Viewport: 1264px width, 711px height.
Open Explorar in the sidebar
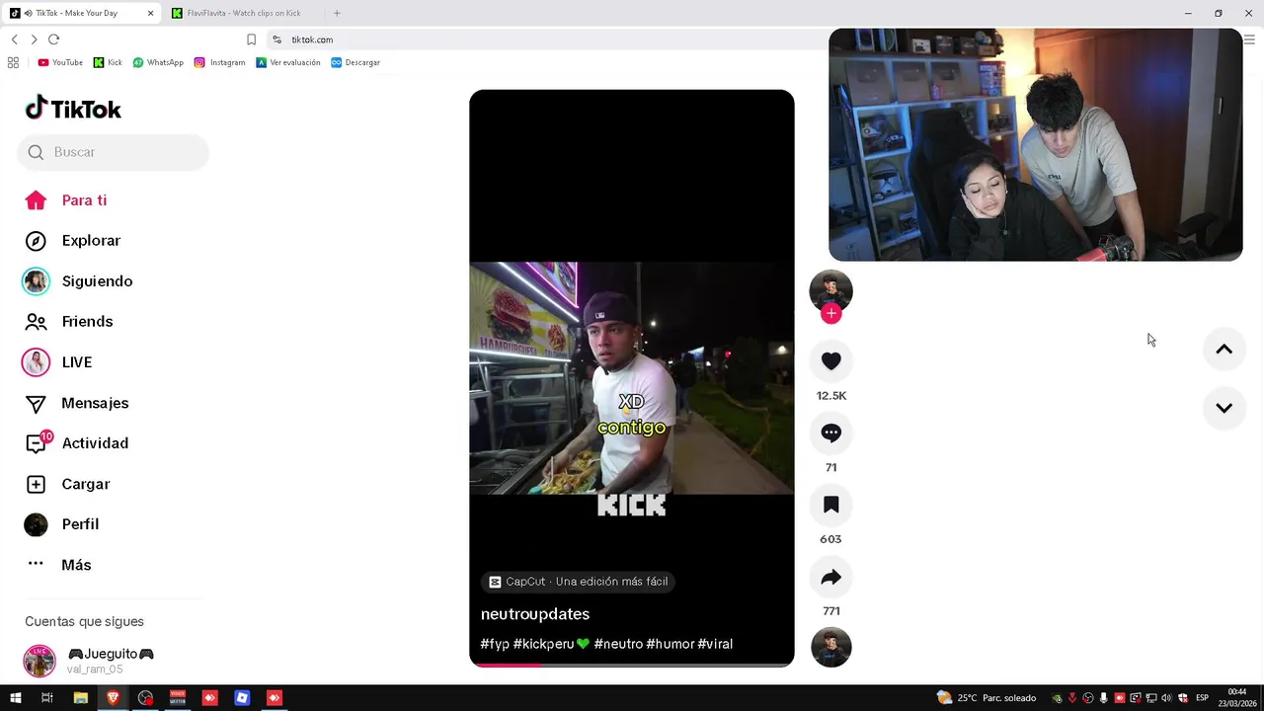click(x=71, y=241)
